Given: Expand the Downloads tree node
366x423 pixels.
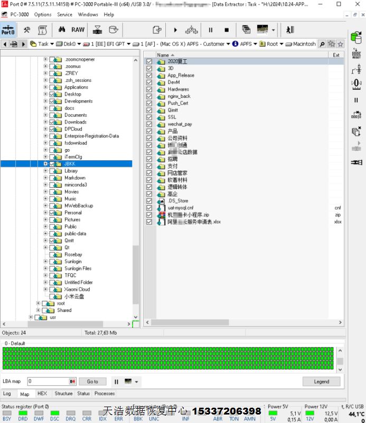Looking at the screenshot, I should click(45, 122).
